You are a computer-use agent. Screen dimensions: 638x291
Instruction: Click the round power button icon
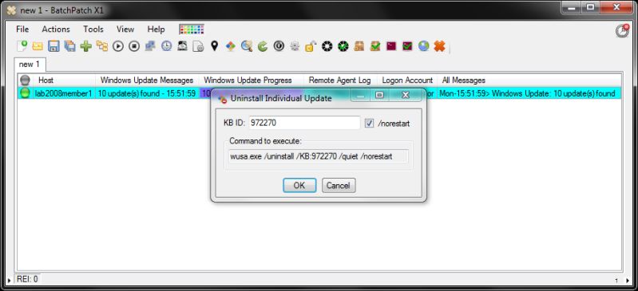coord(279,46)
